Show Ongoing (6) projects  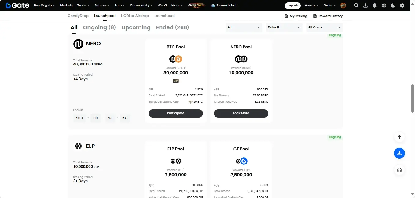pyautogui.click(x=99, y=27)
